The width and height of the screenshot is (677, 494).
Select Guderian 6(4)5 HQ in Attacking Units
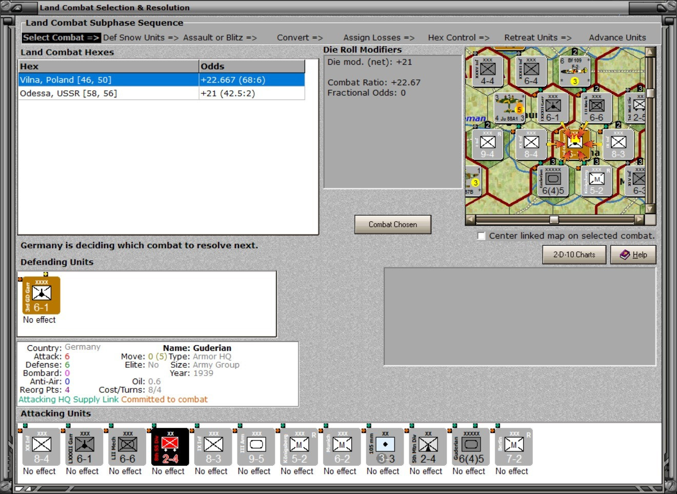tap(471, 446)
